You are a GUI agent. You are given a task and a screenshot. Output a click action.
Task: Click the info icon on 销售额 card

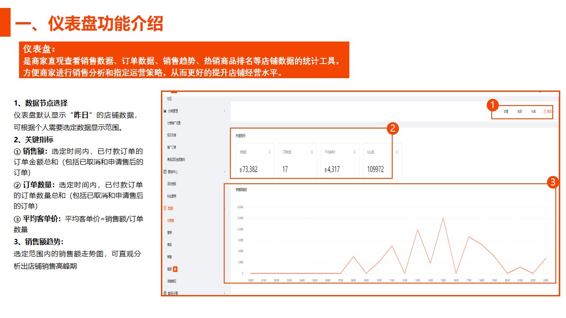pyautogui.click(x=269, y=152)
